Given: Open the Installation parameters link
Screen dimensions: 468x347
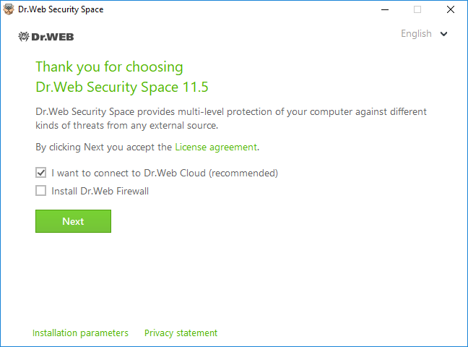Looking at the screenshot, I should (x=80, y=333).
